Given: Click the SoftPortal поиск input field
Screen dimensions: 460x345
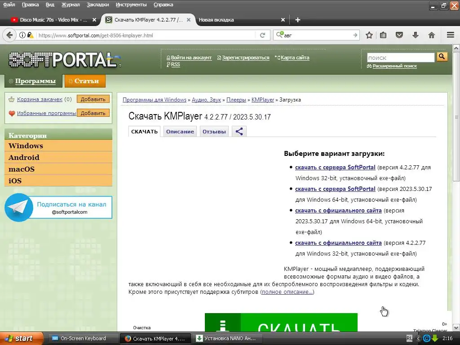Looking at the screenshot, I should tap(401, 57).
